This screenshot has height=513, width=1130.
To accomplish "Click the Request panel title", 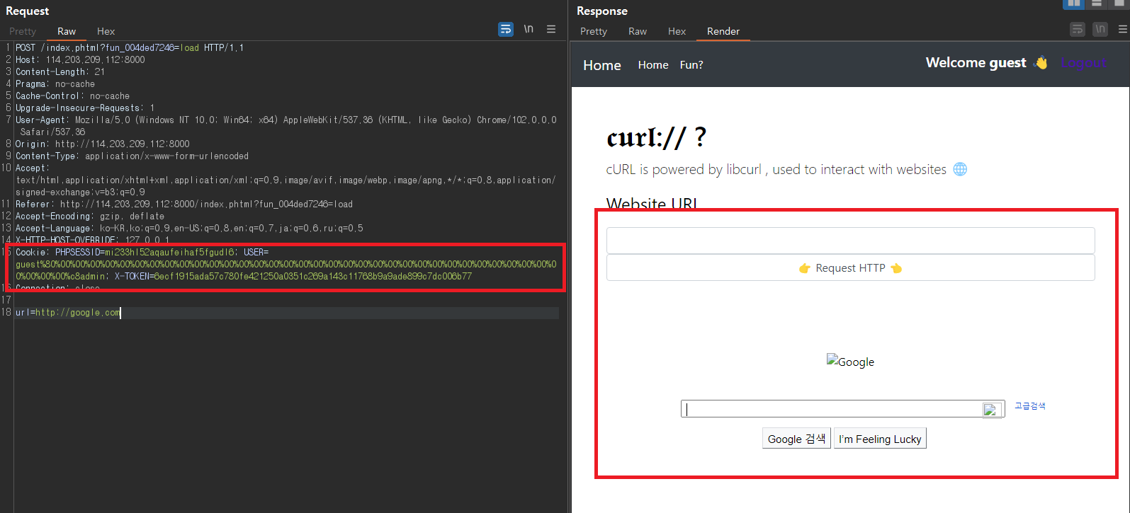I will [x=28, y=11].
